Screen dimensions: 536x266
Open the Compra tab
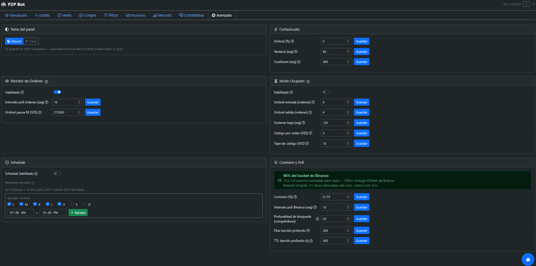(x=88, y=15)
